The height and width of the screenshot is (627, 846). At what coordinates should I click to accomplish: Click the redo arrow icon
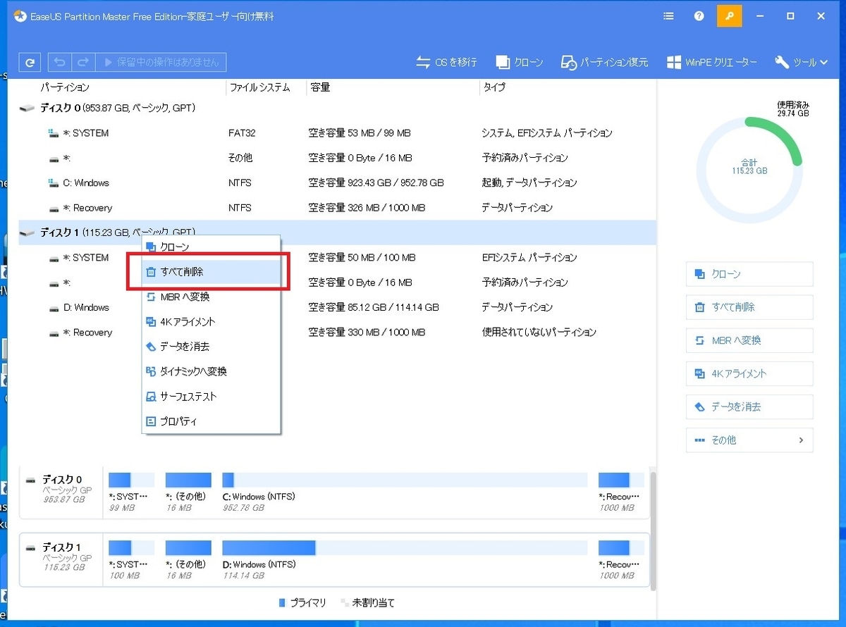83,62
